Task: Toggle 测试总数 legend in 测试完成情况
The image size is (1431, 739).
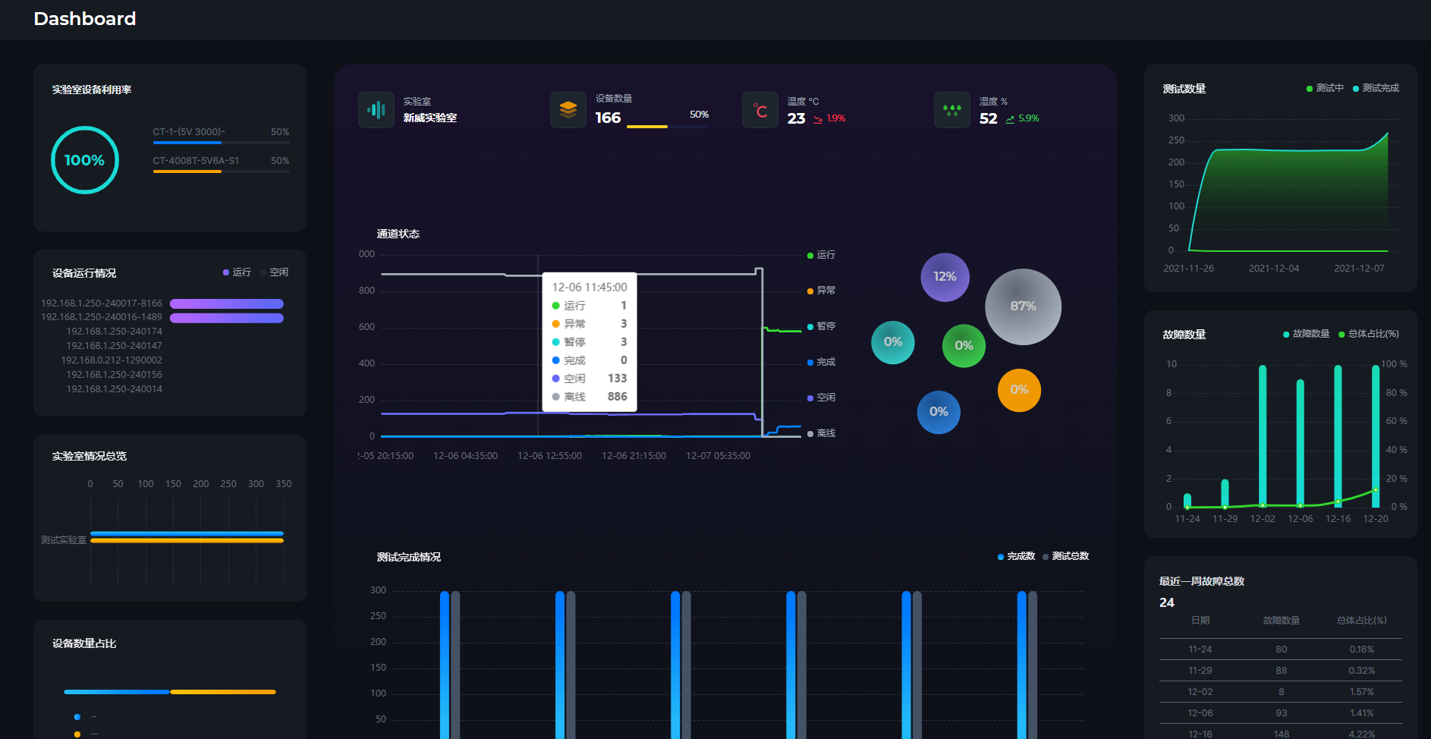Action: click(1065, 556)
